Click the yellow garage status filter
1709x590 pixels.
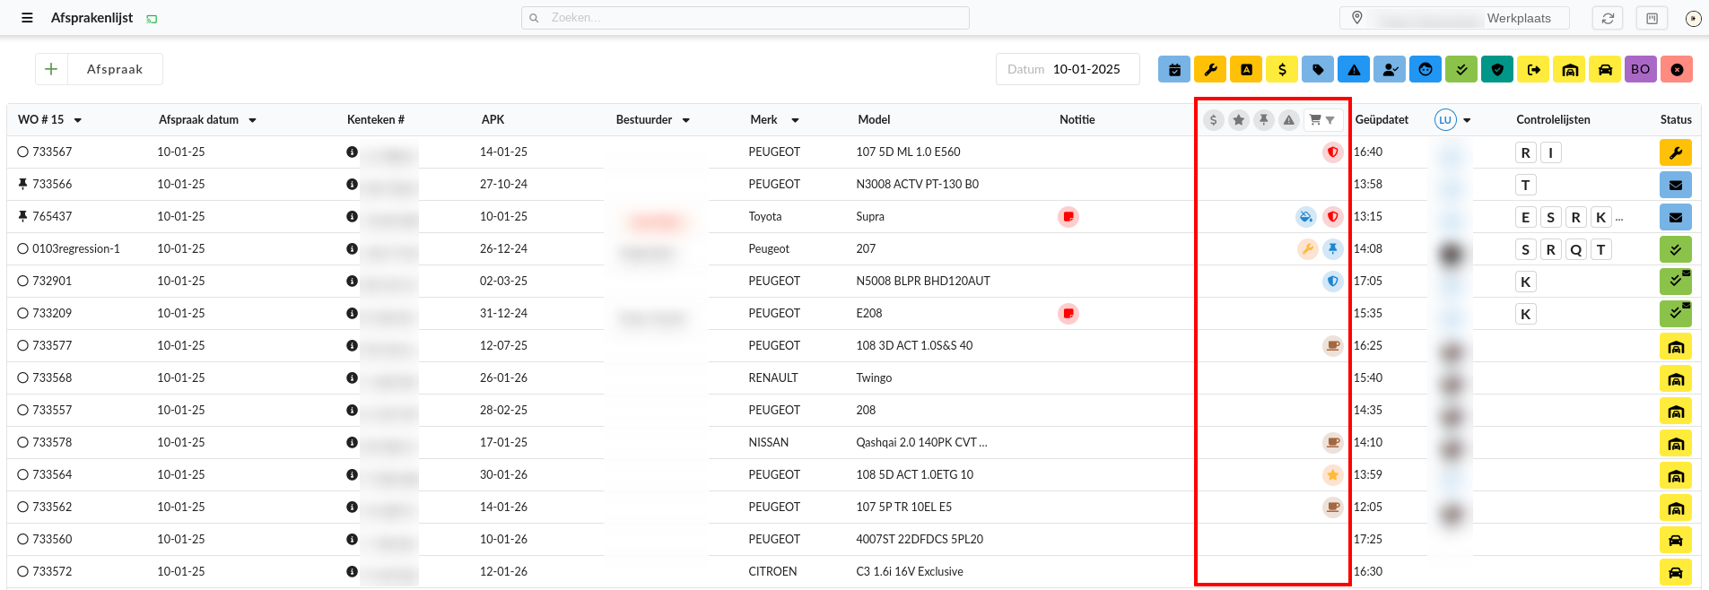tap(1569, 69)
